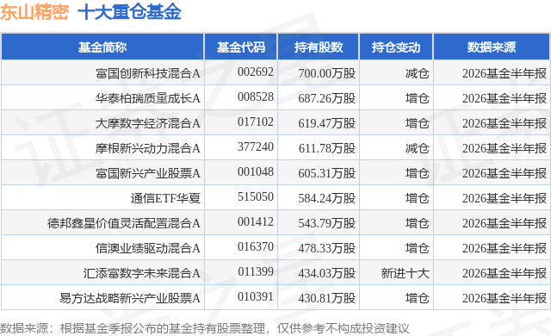Click the 基金简称 column header
This screenshot has height=336, width=551.
(102, 47)
